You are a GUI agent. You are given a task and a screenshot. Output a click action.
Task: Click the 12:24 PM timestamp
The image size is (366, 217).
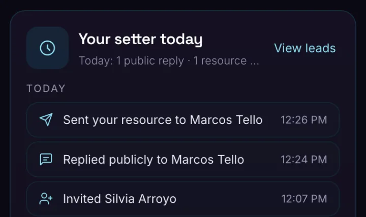pyautogui.click(x=303, y=160)
